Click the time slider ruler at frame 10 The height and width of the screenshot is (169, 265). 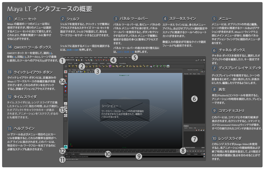click(103, 150)
